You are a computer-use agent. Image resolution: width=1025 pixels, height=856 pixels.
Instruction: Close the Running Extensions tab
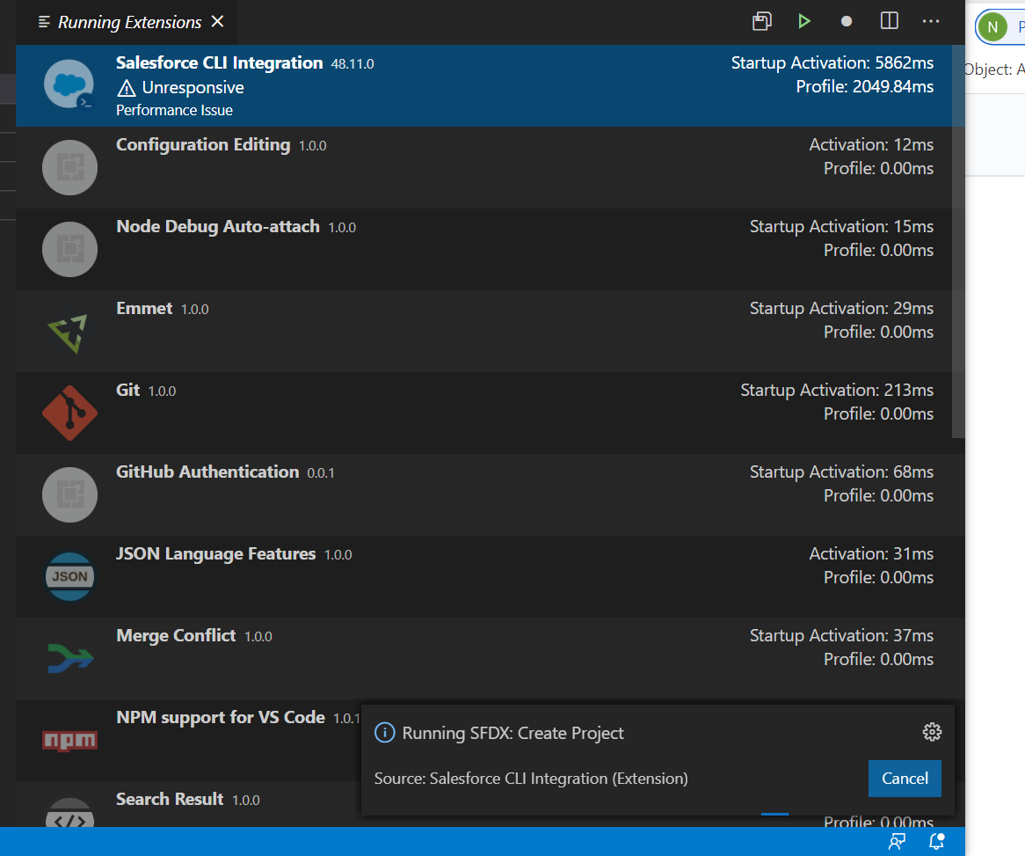[218, 22]
